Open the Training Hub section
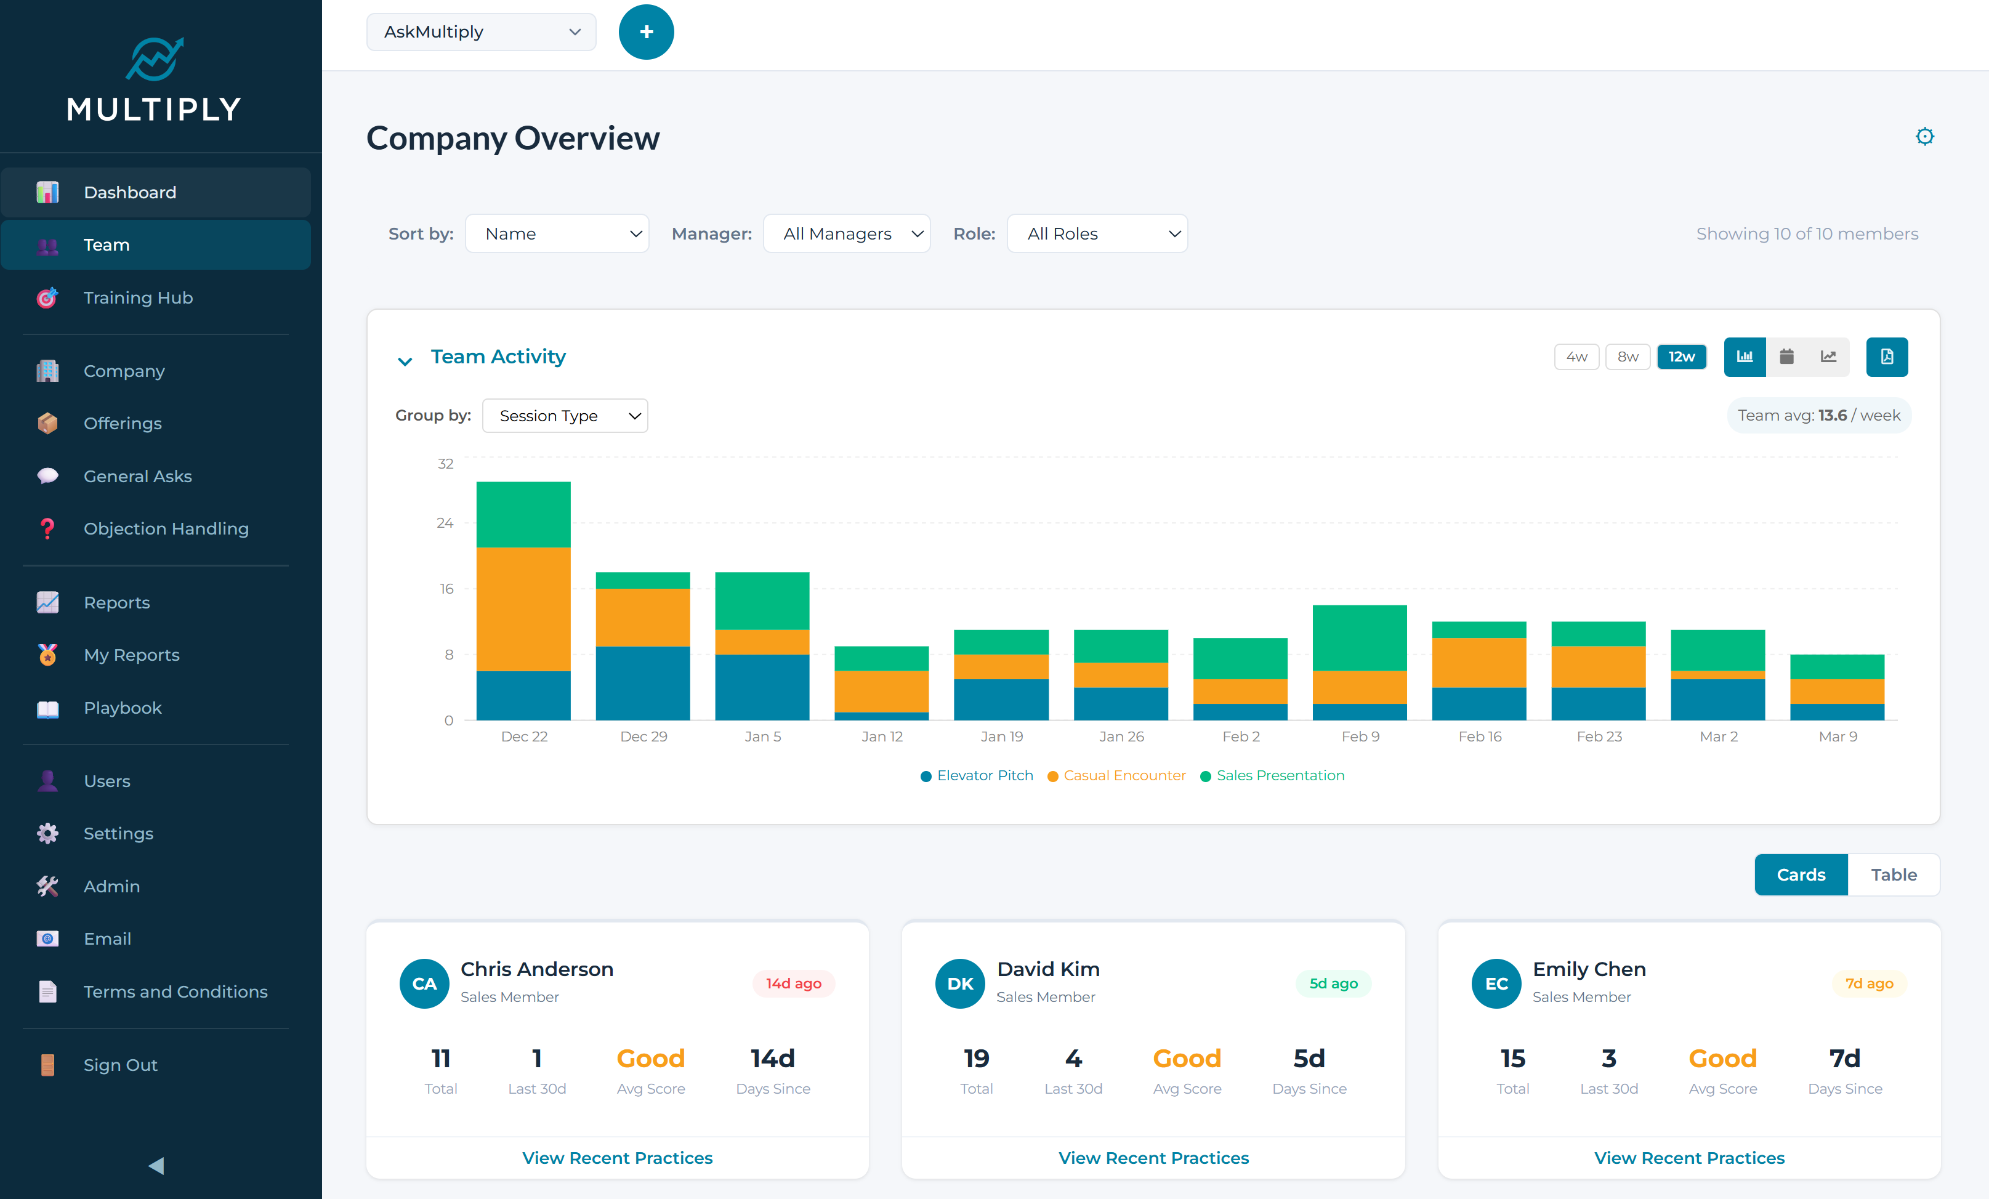The width and height of the screenshot is (1989, 1199). coord(138,298)
